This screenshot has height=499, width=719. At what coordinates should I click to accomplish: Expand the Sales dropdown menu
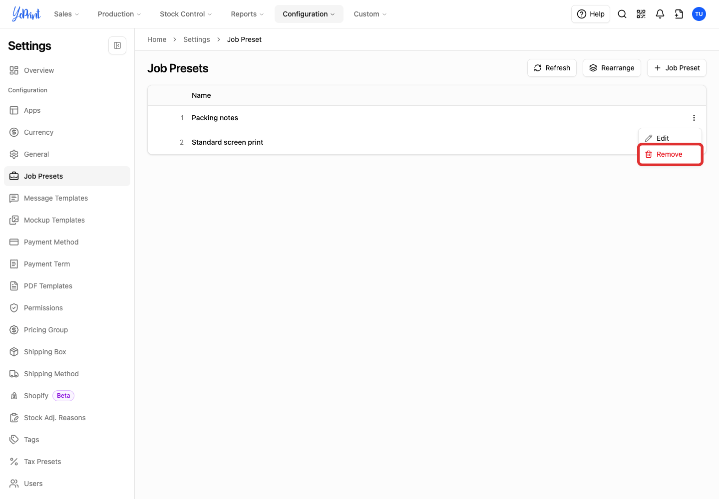(x=66, y=14)
